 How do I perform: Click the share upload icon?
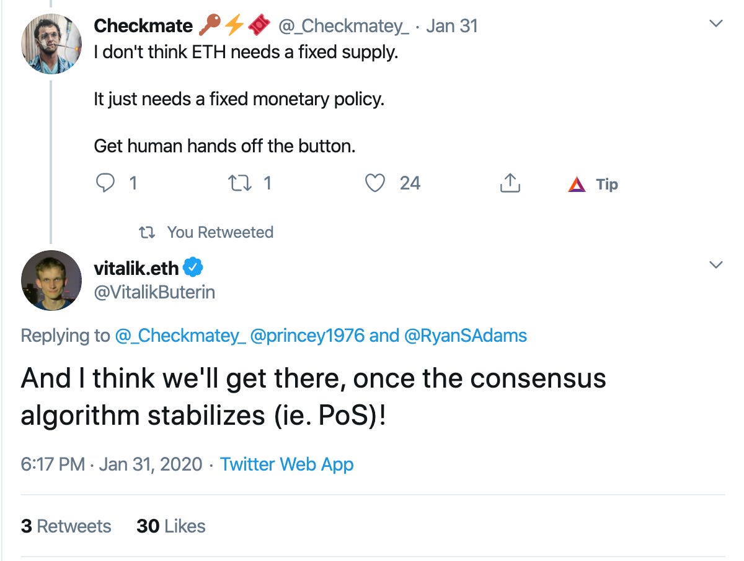point(509,183)
